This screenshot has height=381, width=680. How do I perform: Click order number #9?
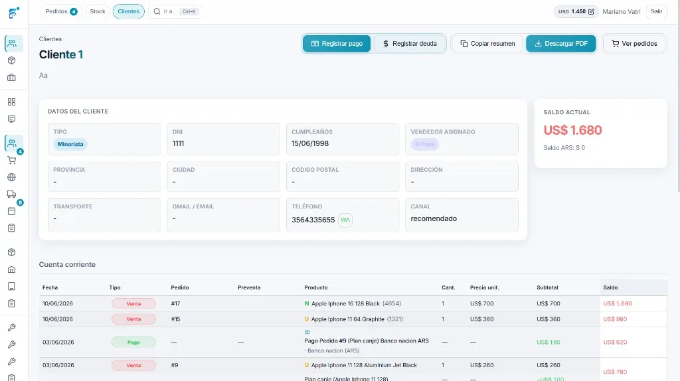click(175, 365)
